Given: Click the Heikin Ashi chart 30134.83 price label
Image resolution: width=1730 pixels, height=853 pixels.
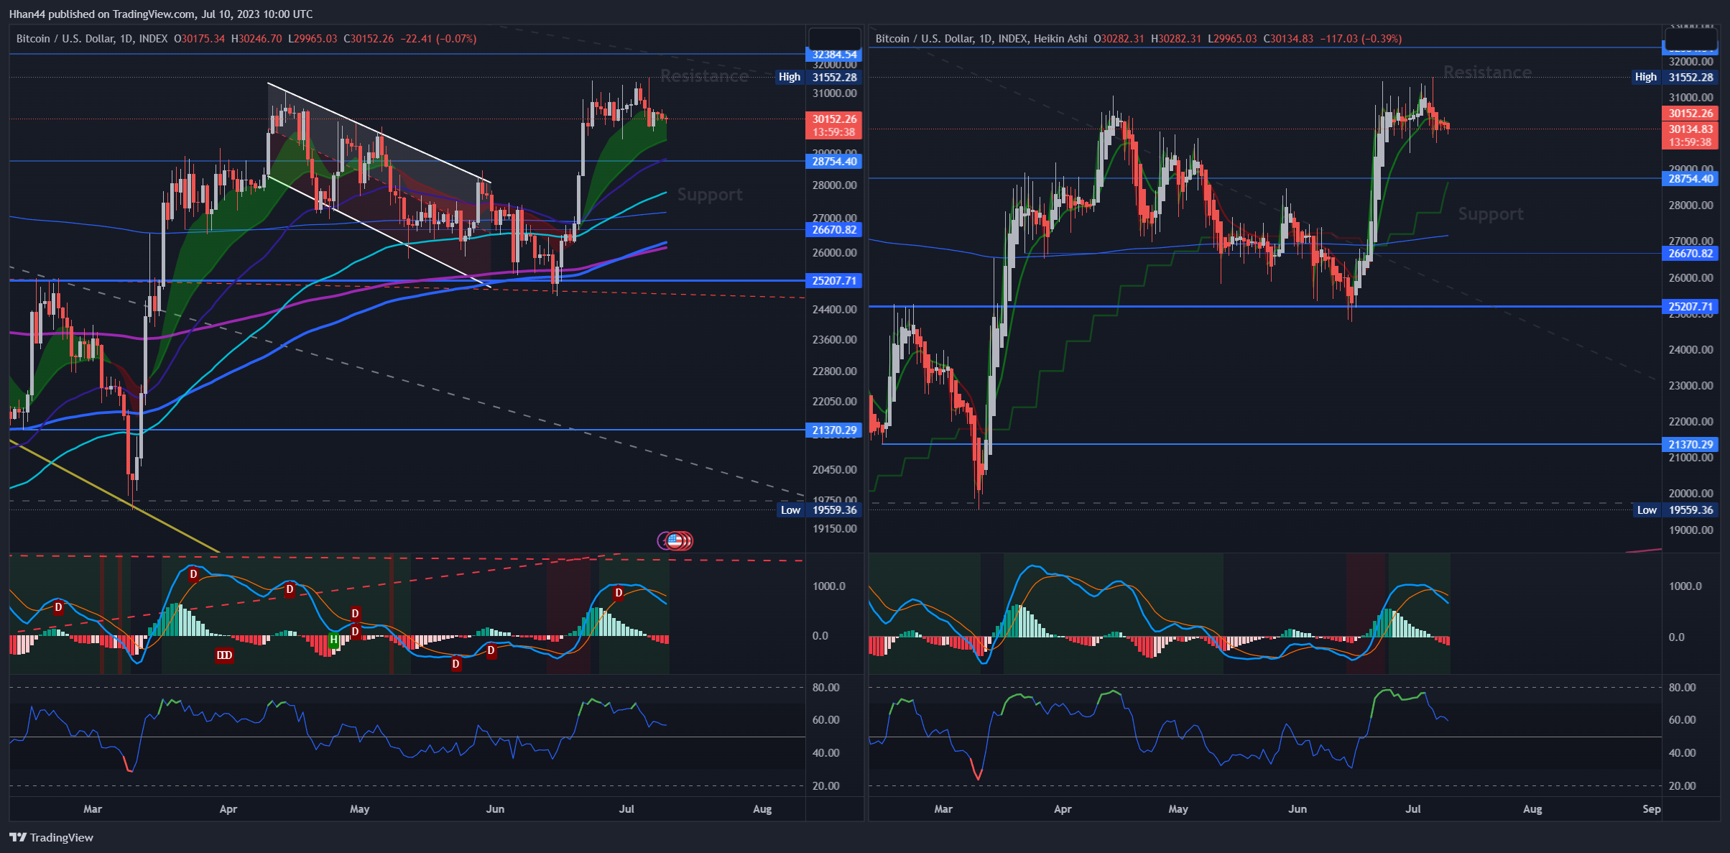Looking at the screenshot, I should 1691,129.
